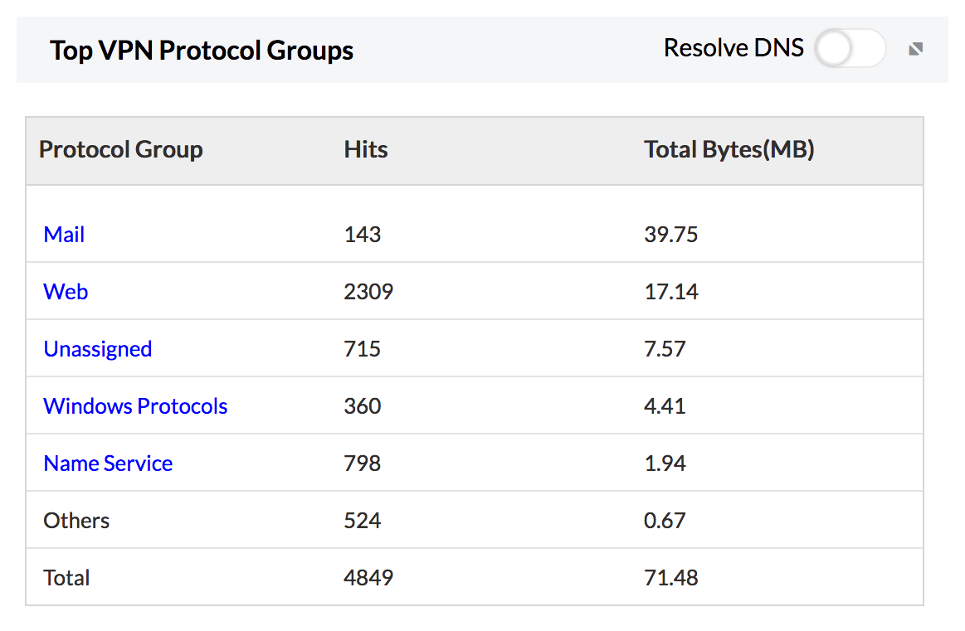The image size is (965, 631).
Task: Click the Top VPN Protocol Groups title
Action: click(202, 51)
